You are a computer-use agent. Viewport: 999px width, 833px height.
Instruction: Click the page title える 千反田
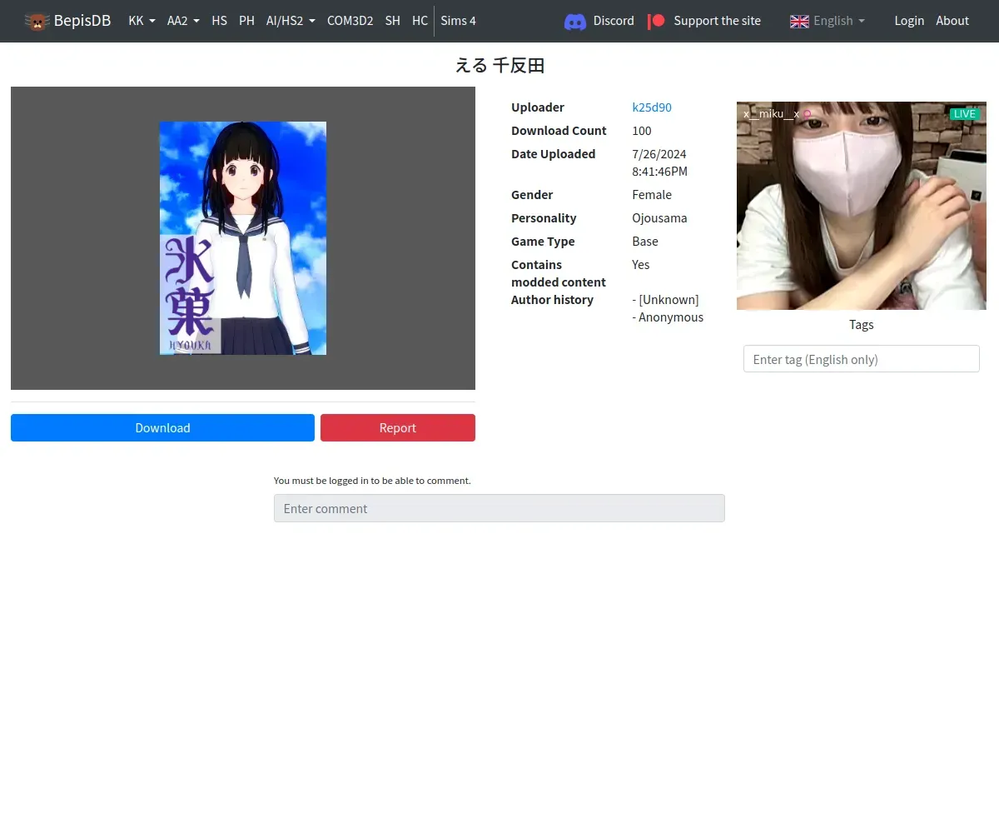click(x=499, y=66)
